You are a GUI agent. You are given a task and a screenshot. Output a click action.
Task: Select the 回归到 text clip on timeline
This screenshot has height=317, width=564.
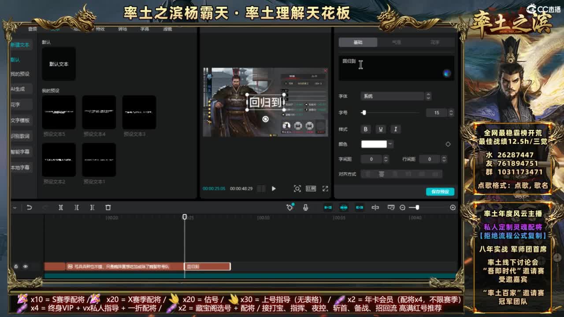207,266
